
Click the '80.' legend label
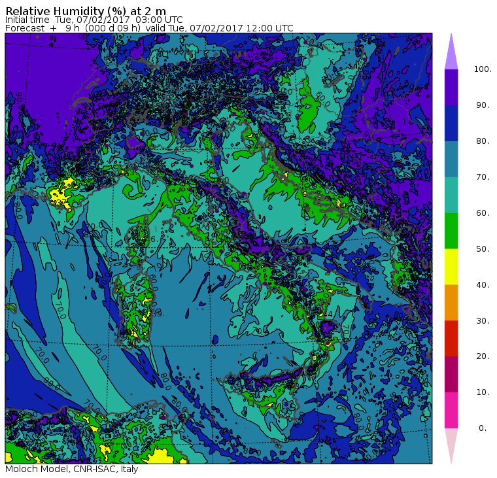(x=483, y=141)
